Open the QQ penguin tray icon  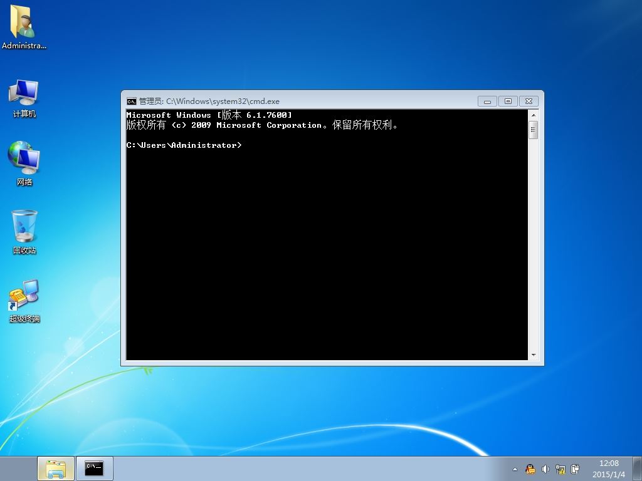tap(530, 469)
